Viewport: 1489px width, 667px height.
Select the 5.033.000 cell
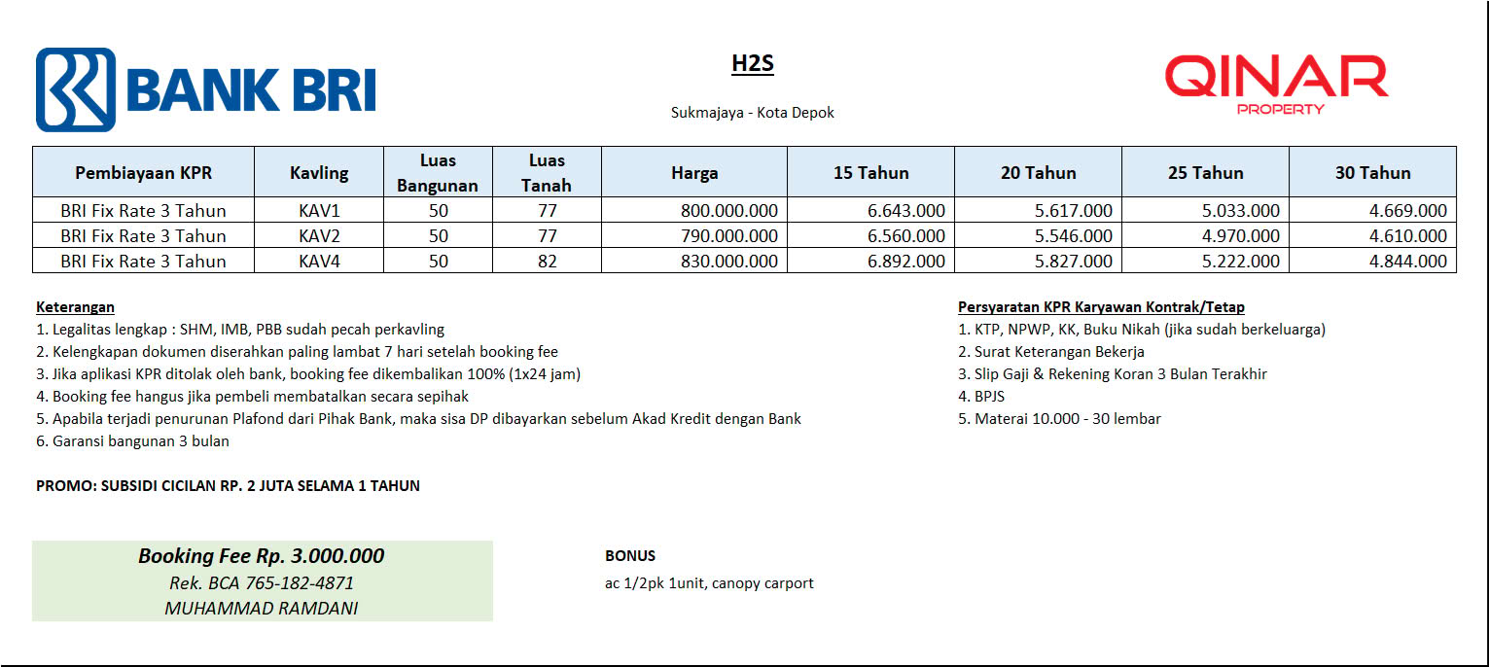pos(1206,210)
